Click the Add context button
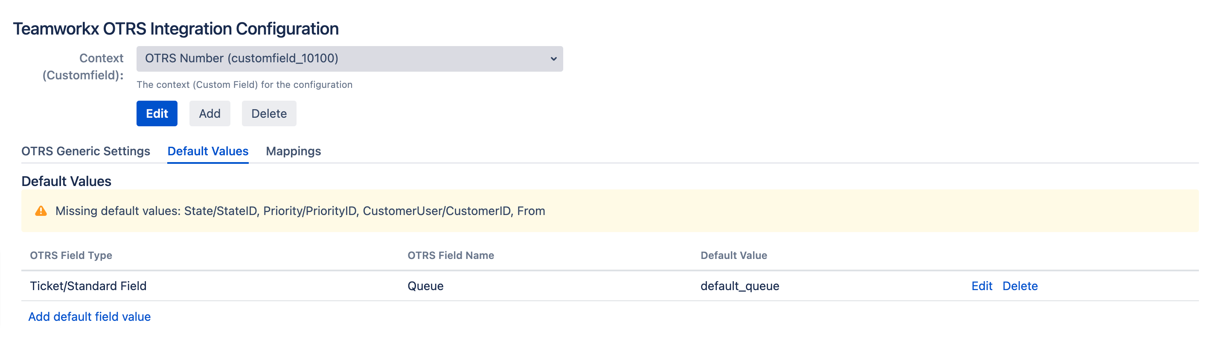 click(x=209, y=113)
